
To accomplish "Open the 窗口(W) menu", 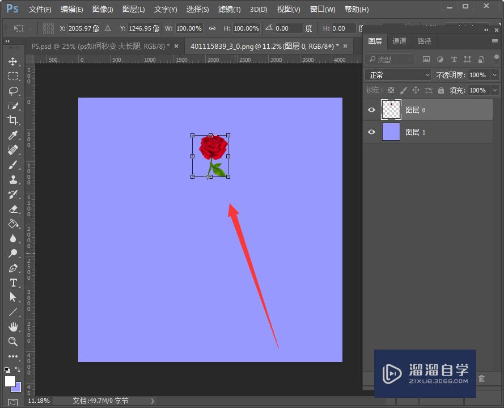I will point(323,9).
